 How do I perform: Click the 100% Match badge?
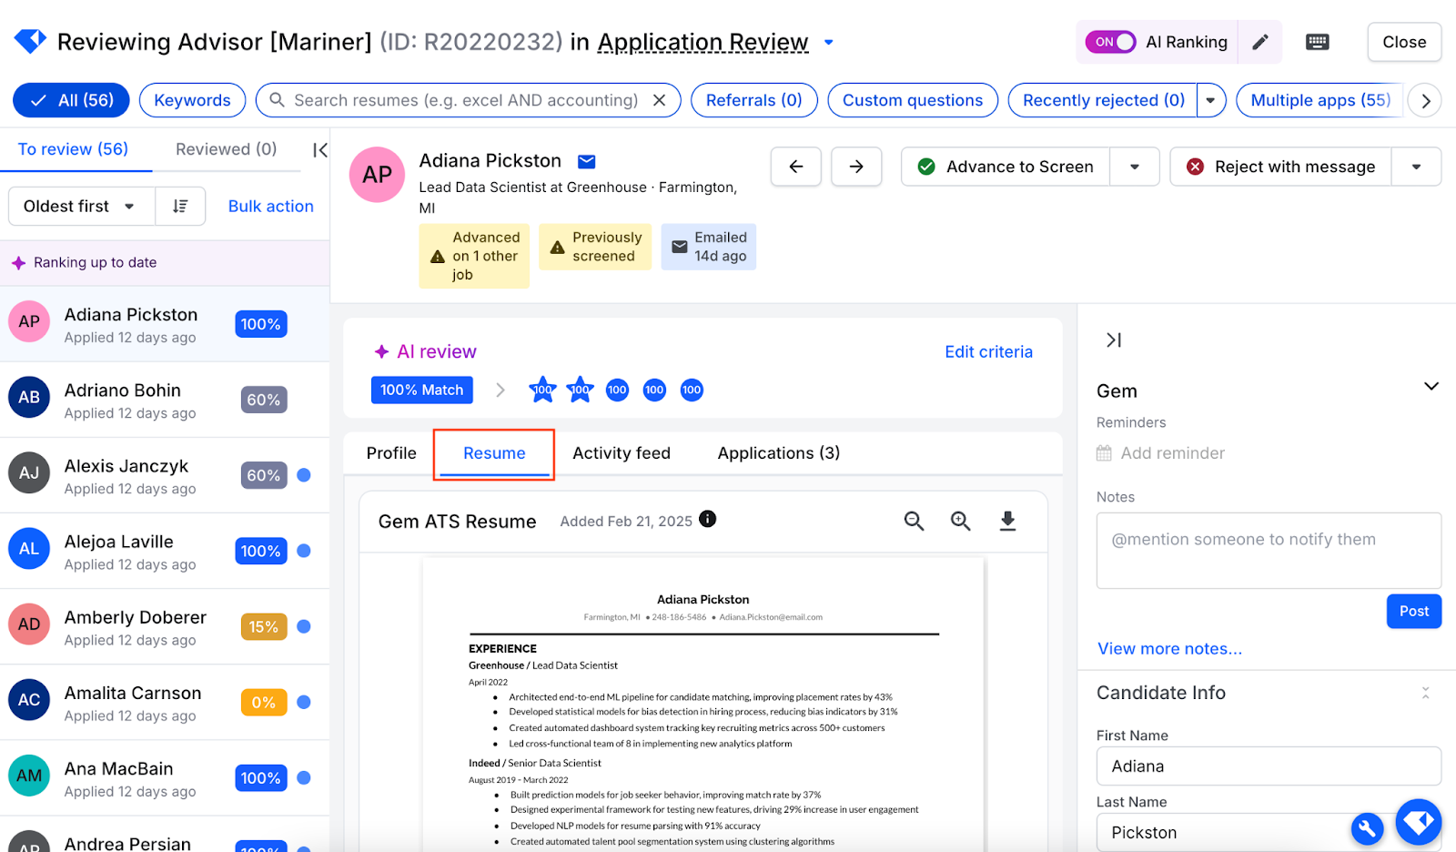[422, 390]
